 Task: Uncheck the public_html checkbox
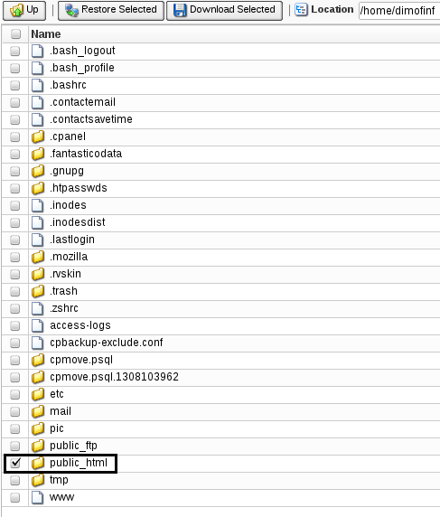pos(14,463)
